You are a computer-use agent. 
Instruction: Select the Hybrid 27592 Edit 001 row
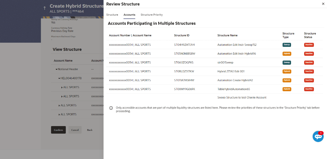(x=231, y=71)
